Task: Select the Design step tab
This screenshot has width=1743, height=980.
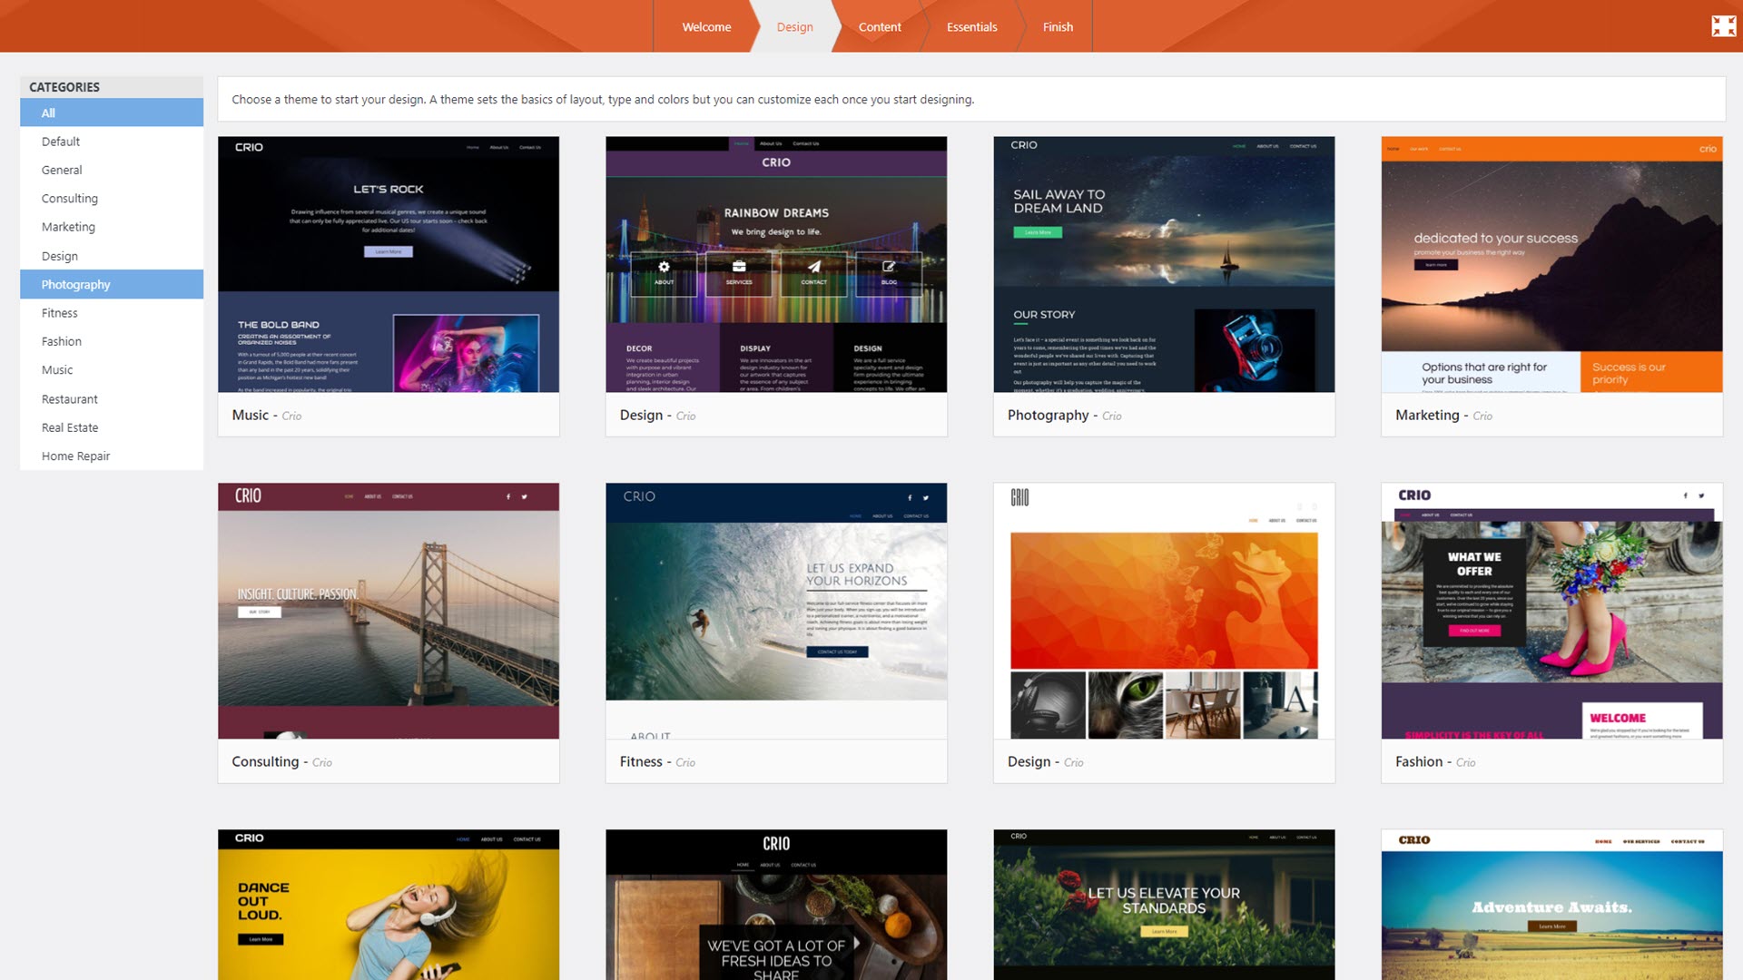Action: pyautogui.click(x=795, y=26)
